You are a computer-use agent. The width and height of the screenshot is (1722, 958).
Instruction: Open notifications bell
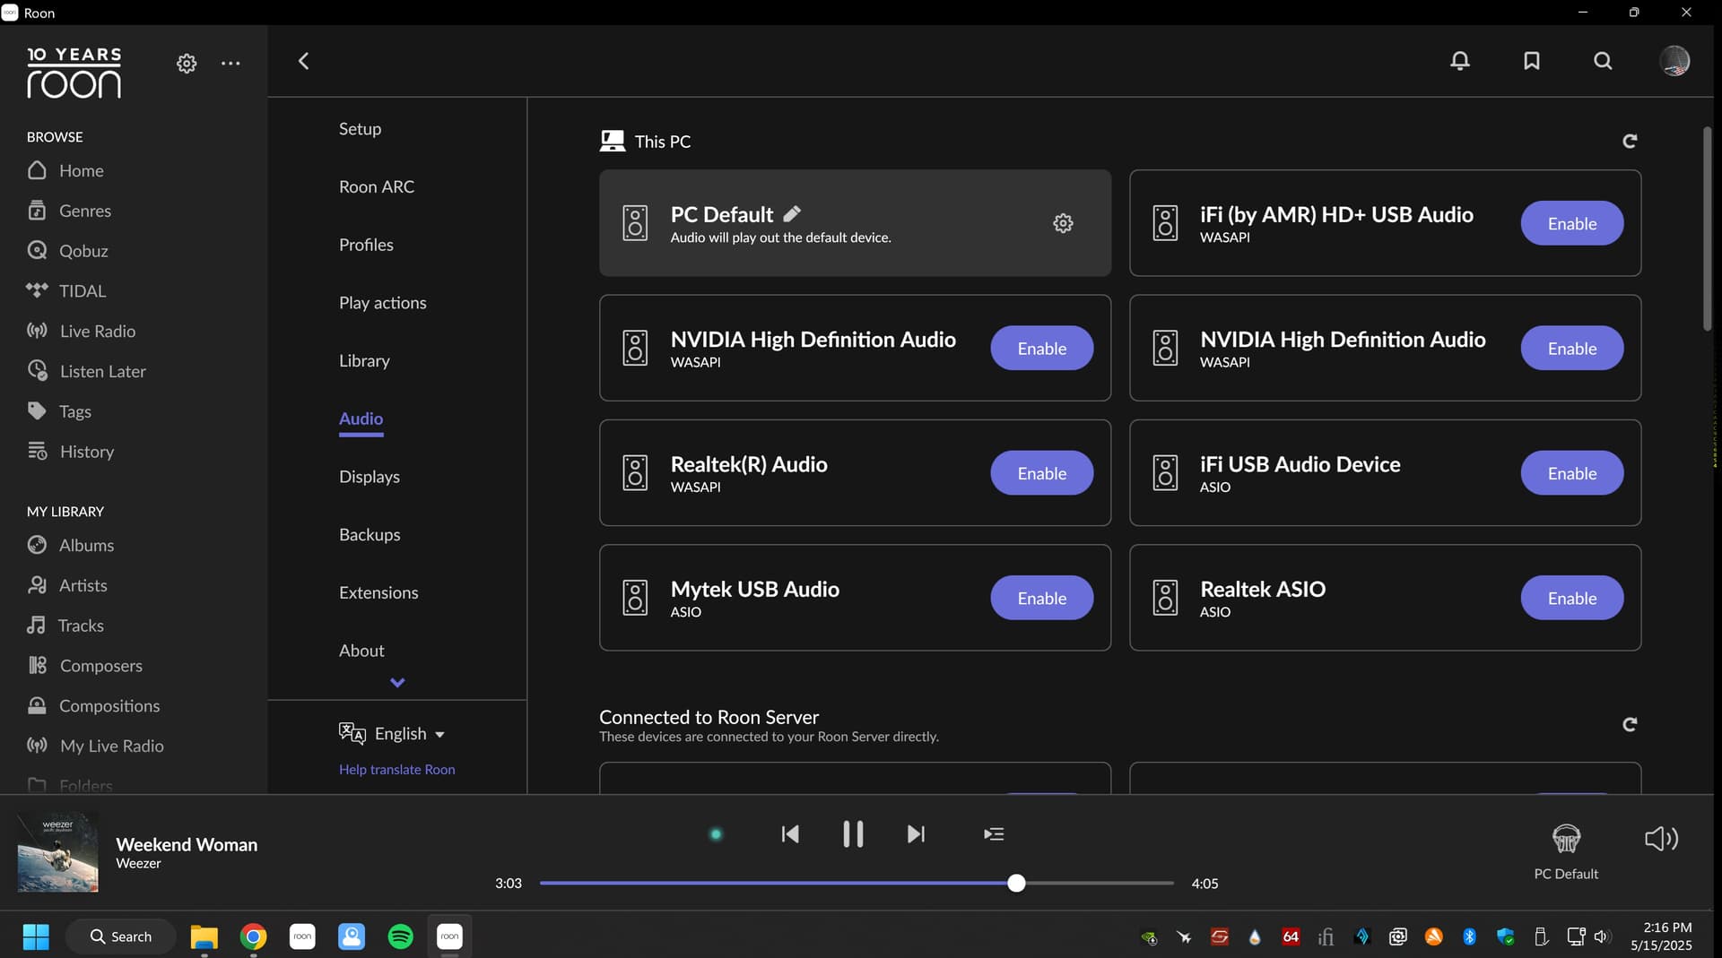1460,61
